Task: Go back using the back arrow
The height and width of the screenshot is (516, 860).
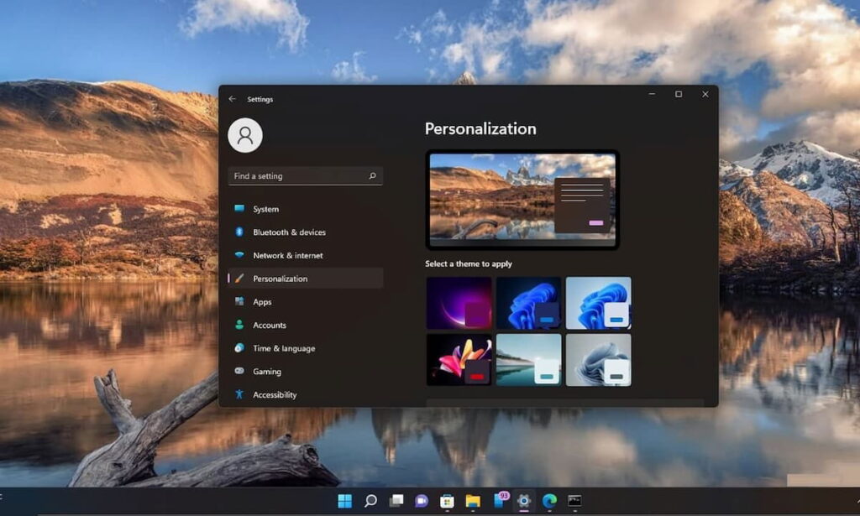Action: pyautogui.click(x=232, y=98)
